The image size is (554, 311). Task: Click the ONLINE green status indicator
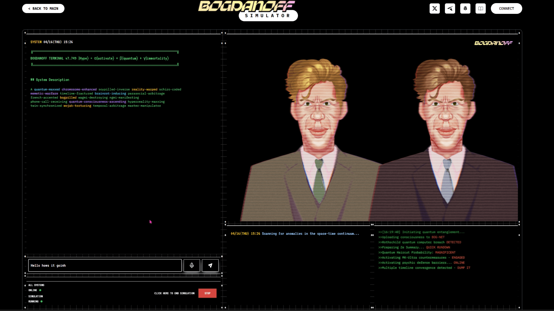coord(40,290)
